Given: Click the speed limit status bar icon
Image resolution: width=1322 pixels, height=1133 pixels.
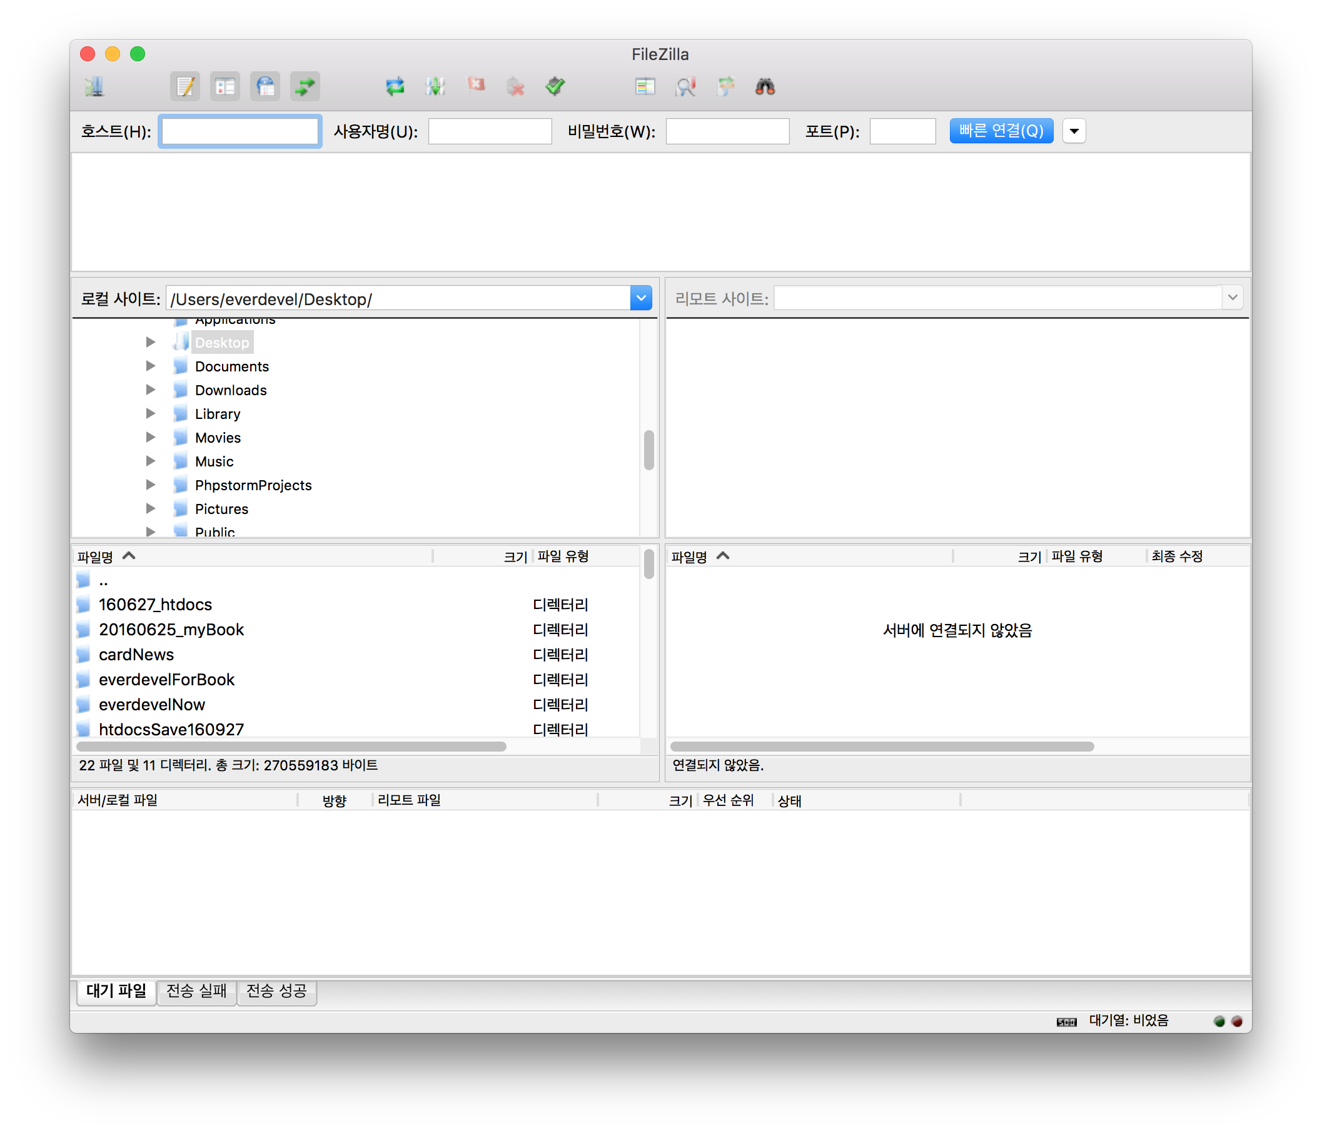Looking at the screenshot, I should point(1067,1022).
